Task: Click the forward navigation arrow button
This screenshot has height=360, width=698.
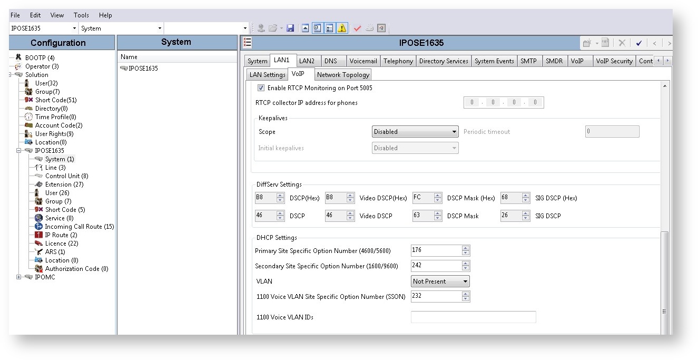Action: tap(670, 43)
